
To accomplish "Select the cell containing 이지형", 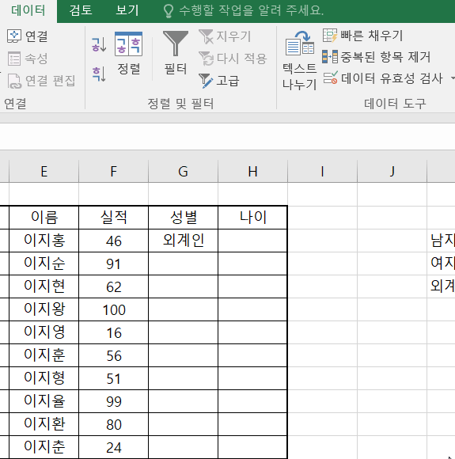I will [44, 378].
